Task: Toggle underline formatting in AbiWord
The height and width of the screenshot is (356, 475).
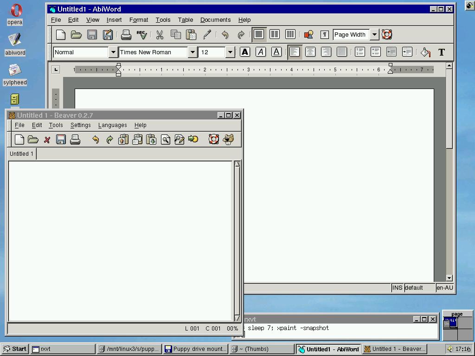Action: point(276,52)
